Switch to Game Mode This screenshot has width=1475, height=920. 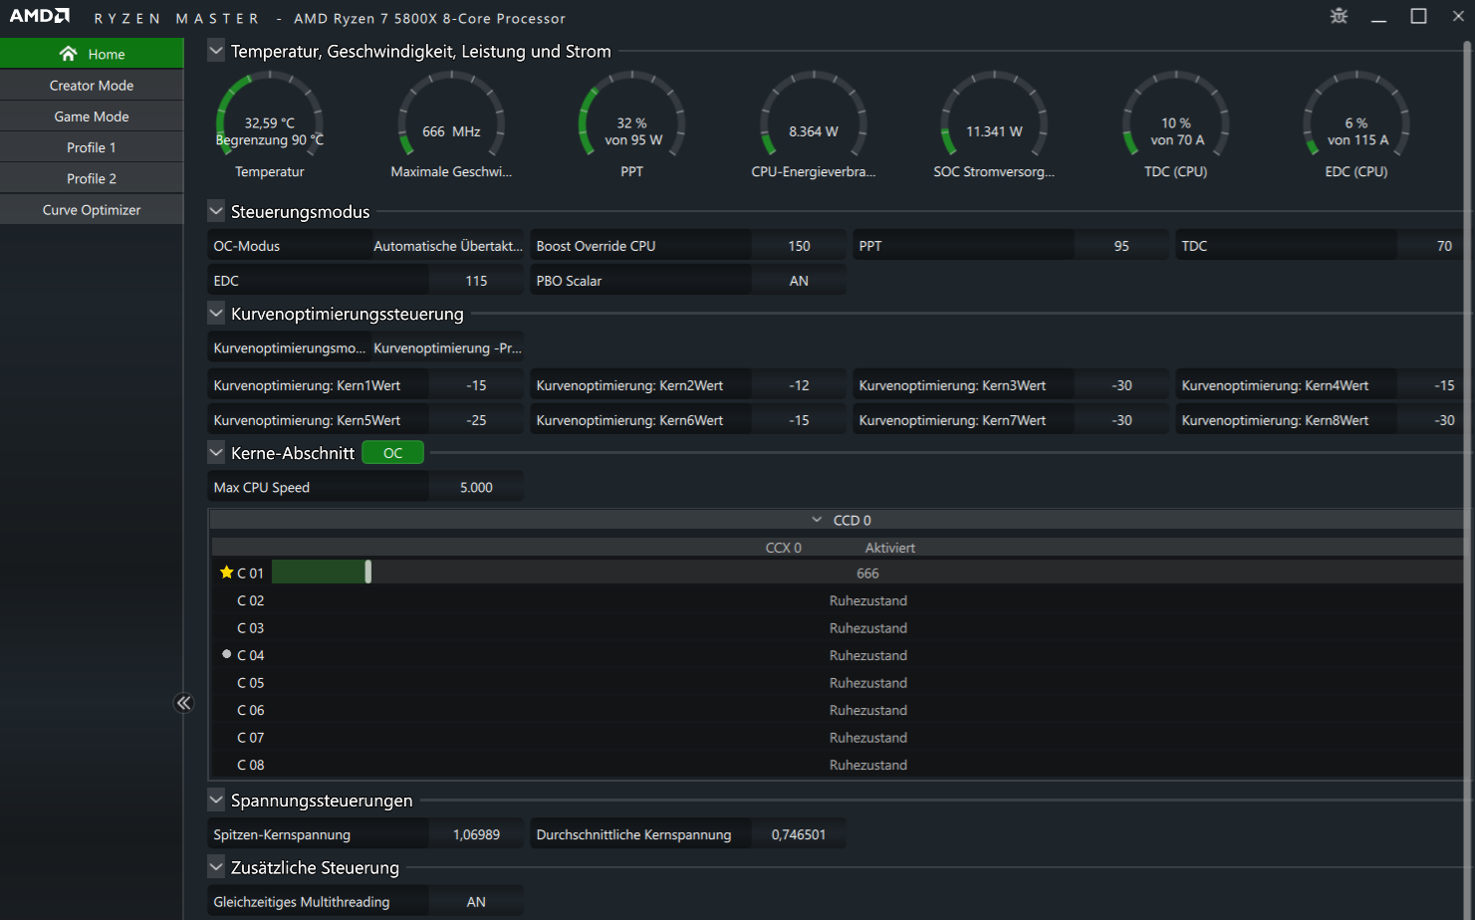[x=92, y=116]
